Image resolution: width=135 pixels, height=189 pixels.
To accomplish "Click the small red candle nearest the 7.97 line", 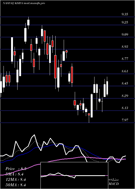I will [89, 114].
